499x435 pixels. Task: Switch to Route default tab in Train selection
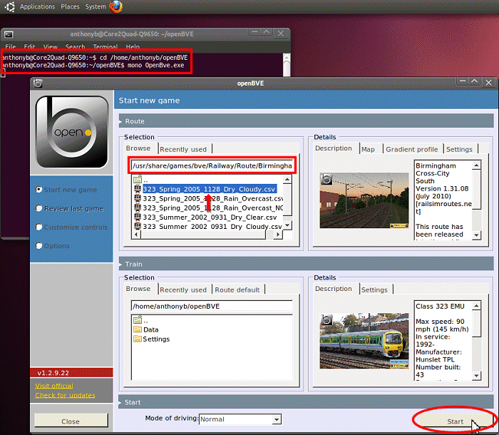click(237, 290)
